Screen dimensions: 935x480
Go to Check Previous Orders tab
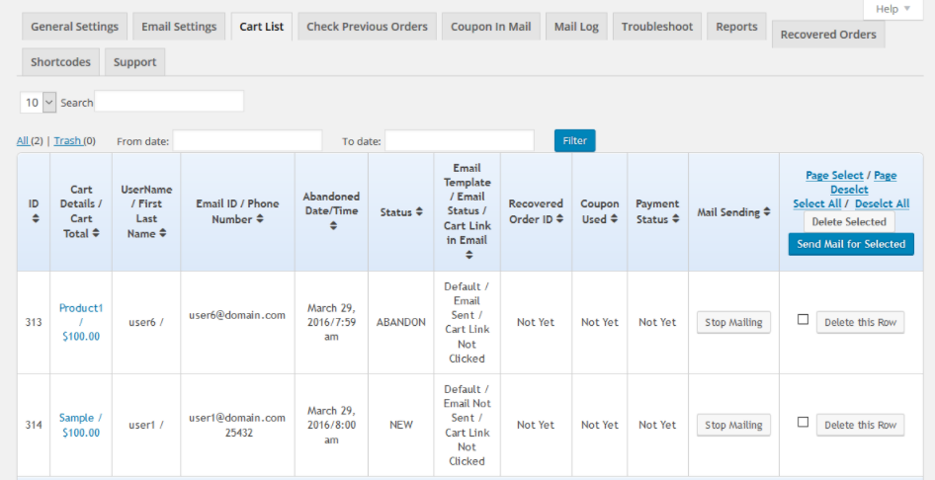tap(368, 27)
